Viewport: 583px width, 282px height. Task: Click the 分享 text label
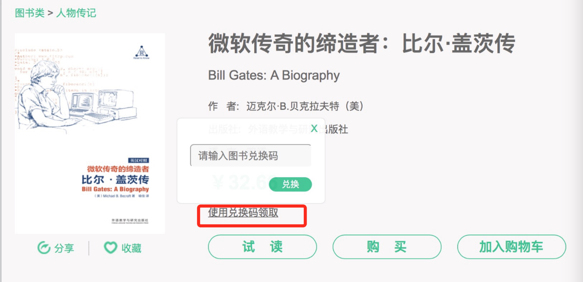coord(64,248)
